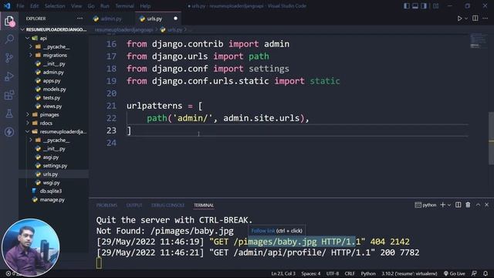Select Python interpreter 3.10.2 status item
The image size is (494, 278).
[409, 273]
